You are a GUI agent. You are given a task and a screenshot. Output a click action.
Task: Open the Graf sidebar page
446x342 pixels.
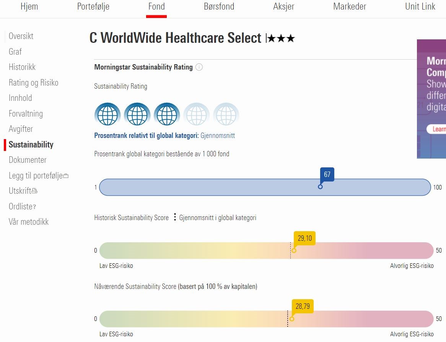tap(15, 52)
